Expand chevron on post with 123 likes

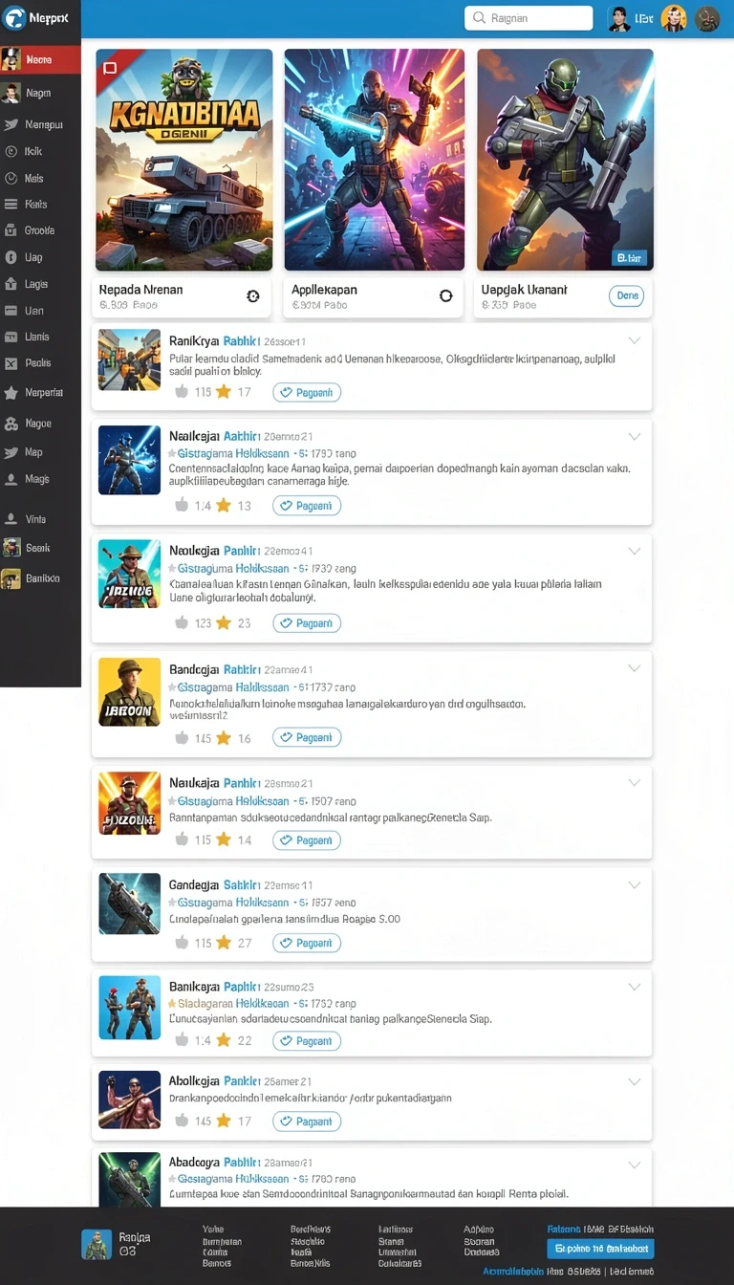coord(634,551)
